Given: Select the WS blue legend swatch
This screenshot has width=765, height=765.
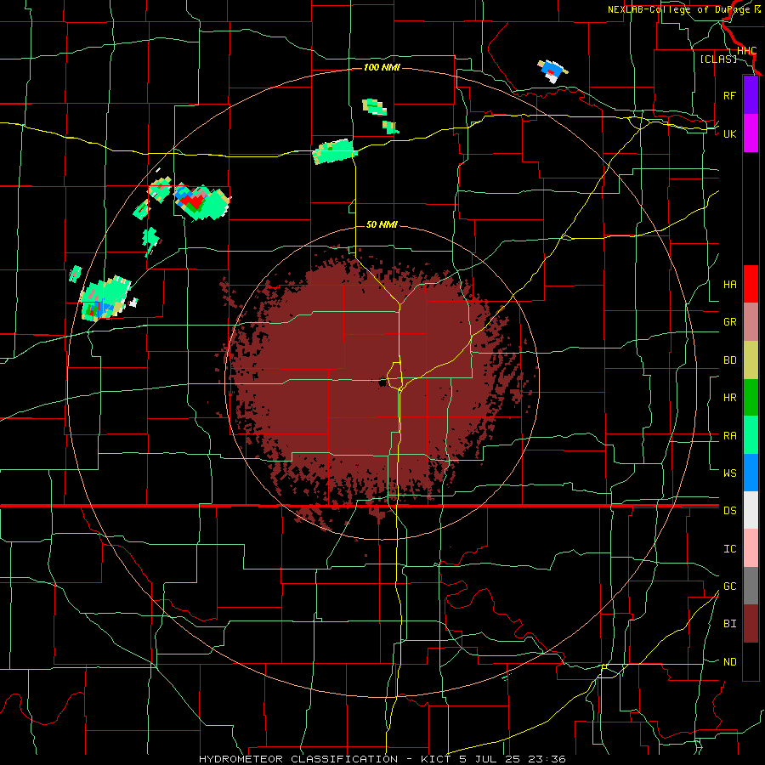Looking at the screenshot, I should [751, 473].
